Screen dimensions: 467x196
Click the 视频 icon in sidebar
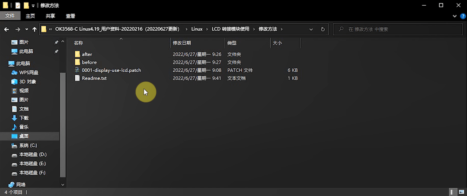pos(14,90)
